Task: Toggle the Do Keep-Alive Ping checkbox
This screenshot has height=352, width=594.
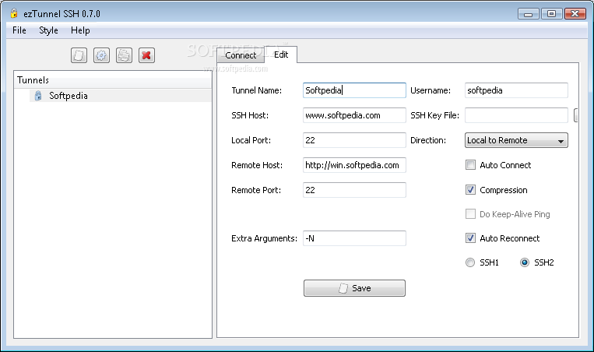Action: coord(470,214)
